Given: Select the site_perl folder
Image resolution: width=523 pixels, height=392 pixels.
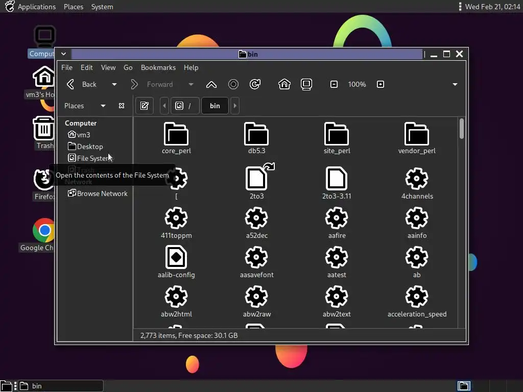Looking at the screenshot, I should tap(337, 138).
